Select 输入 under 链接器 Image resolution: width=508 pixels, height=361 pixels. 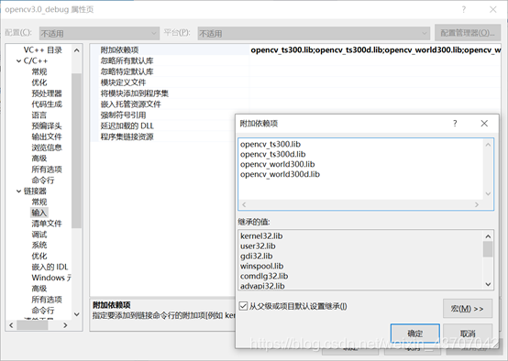(x=39, y=213)
